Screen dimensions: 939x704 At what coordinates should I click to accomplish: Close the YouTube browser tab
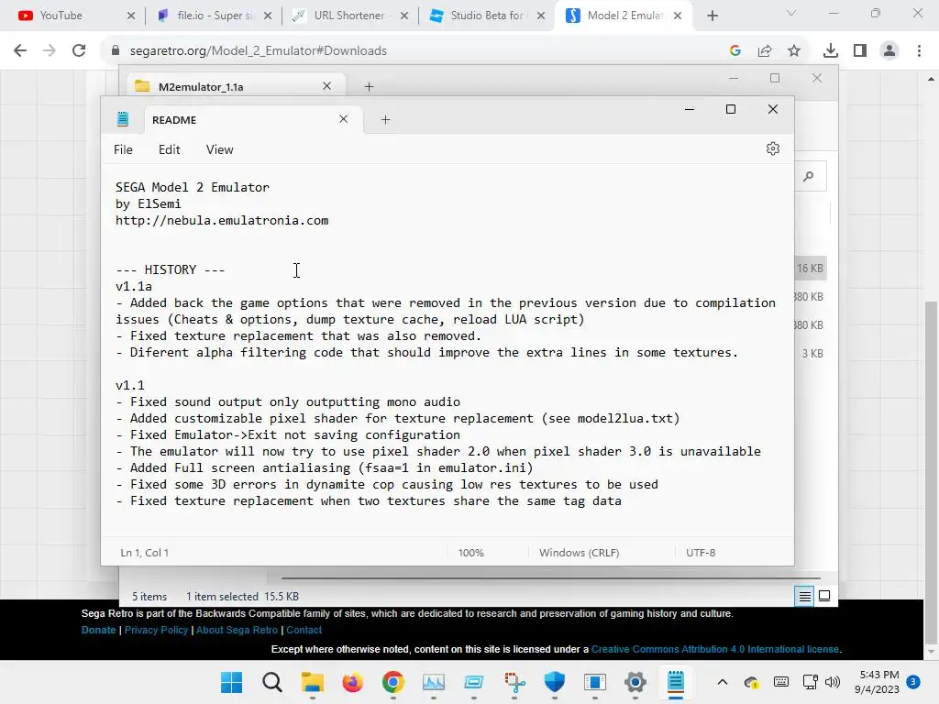pos(131,16)
